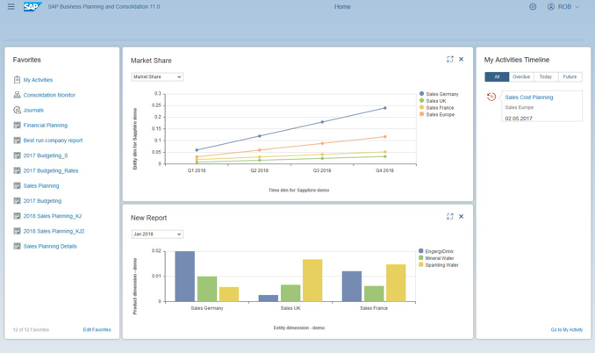The width and height of the screenshot is (595, 353).
Task: Toggle the EngergyDrink legend entry
Action: [436, 251]
